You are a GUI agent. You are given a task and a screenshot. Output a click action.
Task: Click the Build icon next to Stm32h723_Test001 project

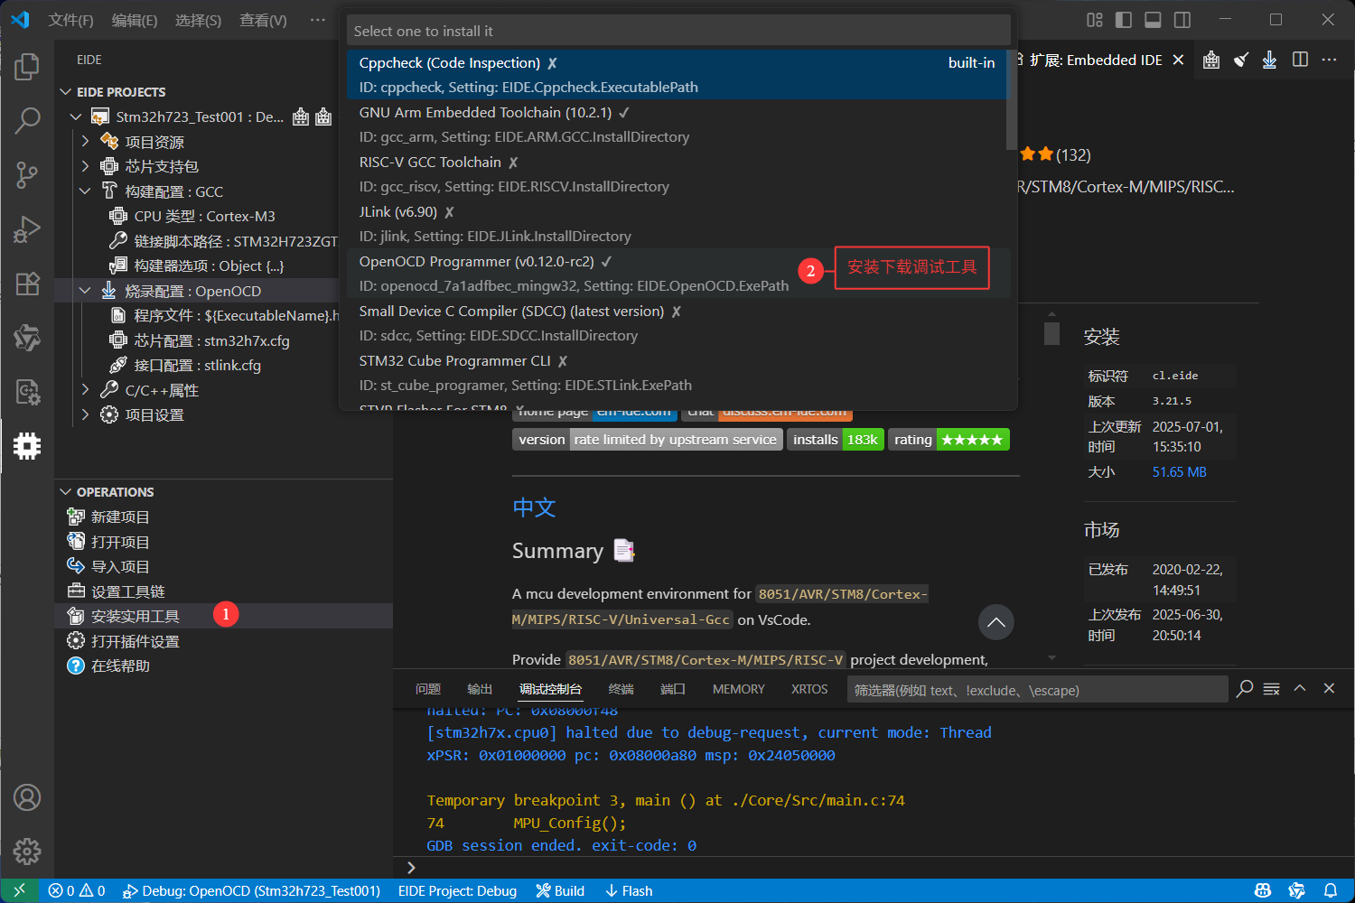pyautogui.click(x=301, y=116)
